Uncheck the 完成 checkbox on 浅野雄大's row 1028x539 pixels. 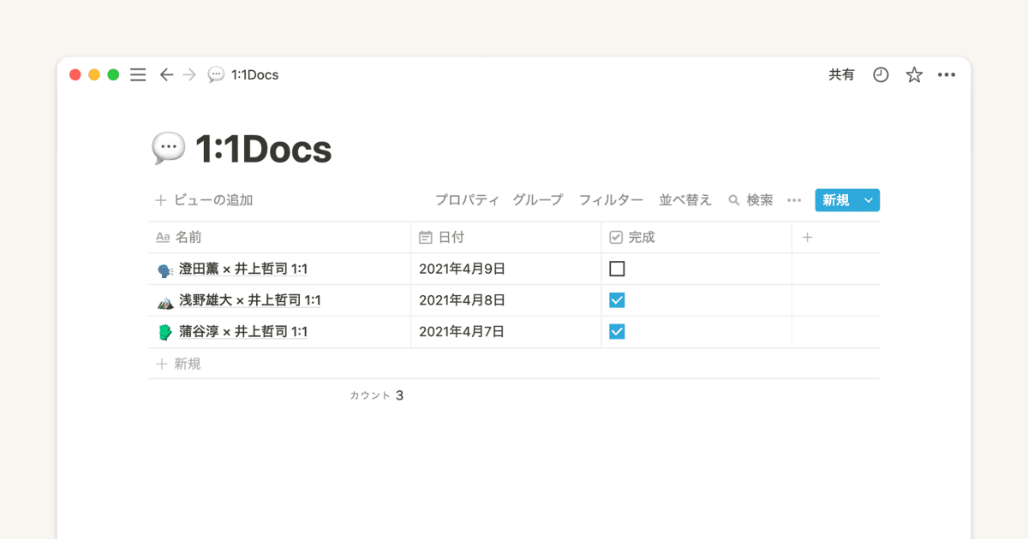point(617,299)
